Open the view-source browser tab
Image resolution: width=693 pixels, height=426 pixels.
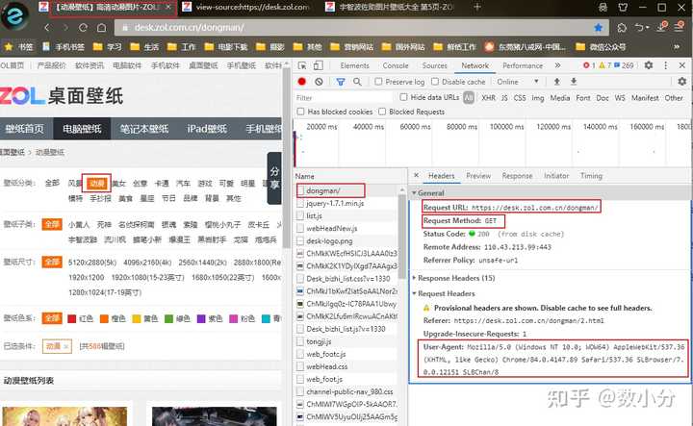(246, 7)
